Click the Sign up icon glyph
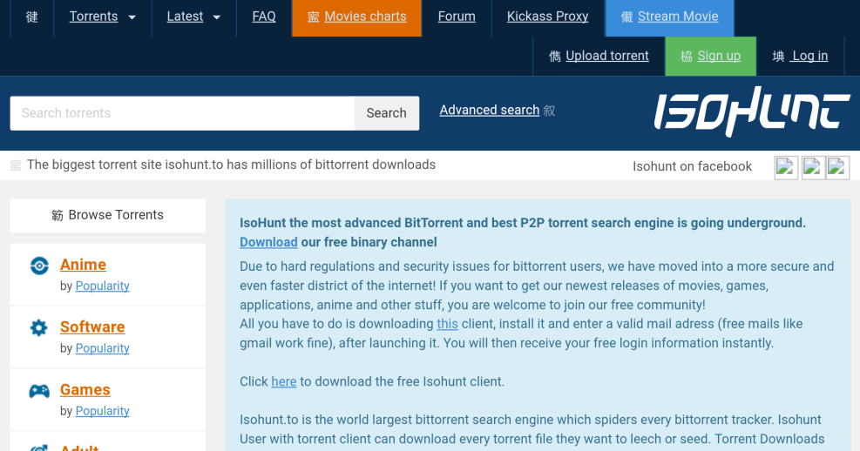This screenshot has width=860, height=451. pyautogui.click(x=687, y=57)
